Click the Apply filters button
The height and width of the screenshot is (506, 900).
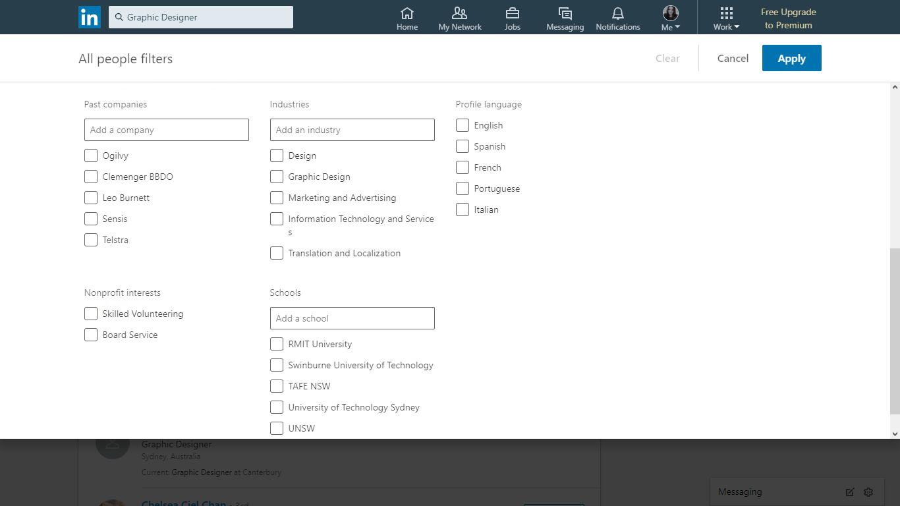click(792, 58)
